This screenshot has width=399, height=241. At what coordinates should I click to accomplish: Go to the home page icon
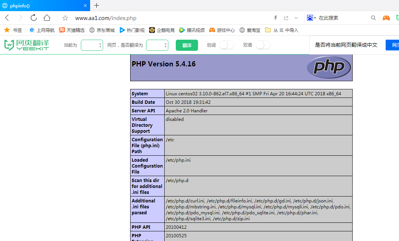tap(47, 18)
